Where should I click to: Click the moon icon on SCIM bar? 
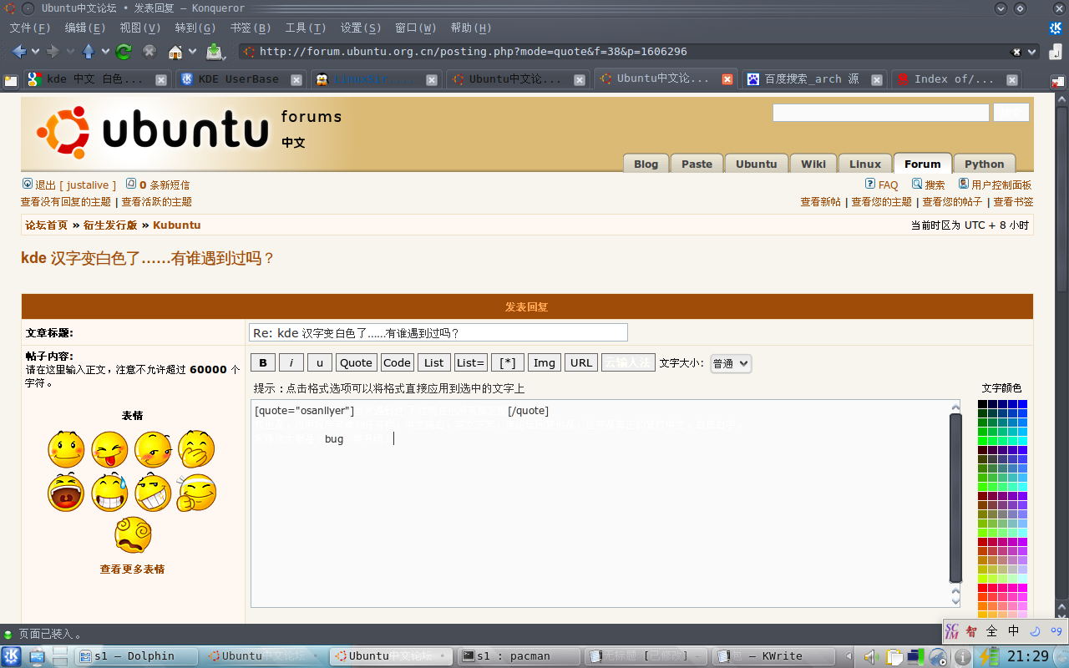(x=1036, y=631)
